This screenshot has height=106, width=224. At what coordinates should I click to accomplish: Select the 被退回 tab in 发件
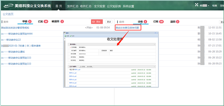57,22
